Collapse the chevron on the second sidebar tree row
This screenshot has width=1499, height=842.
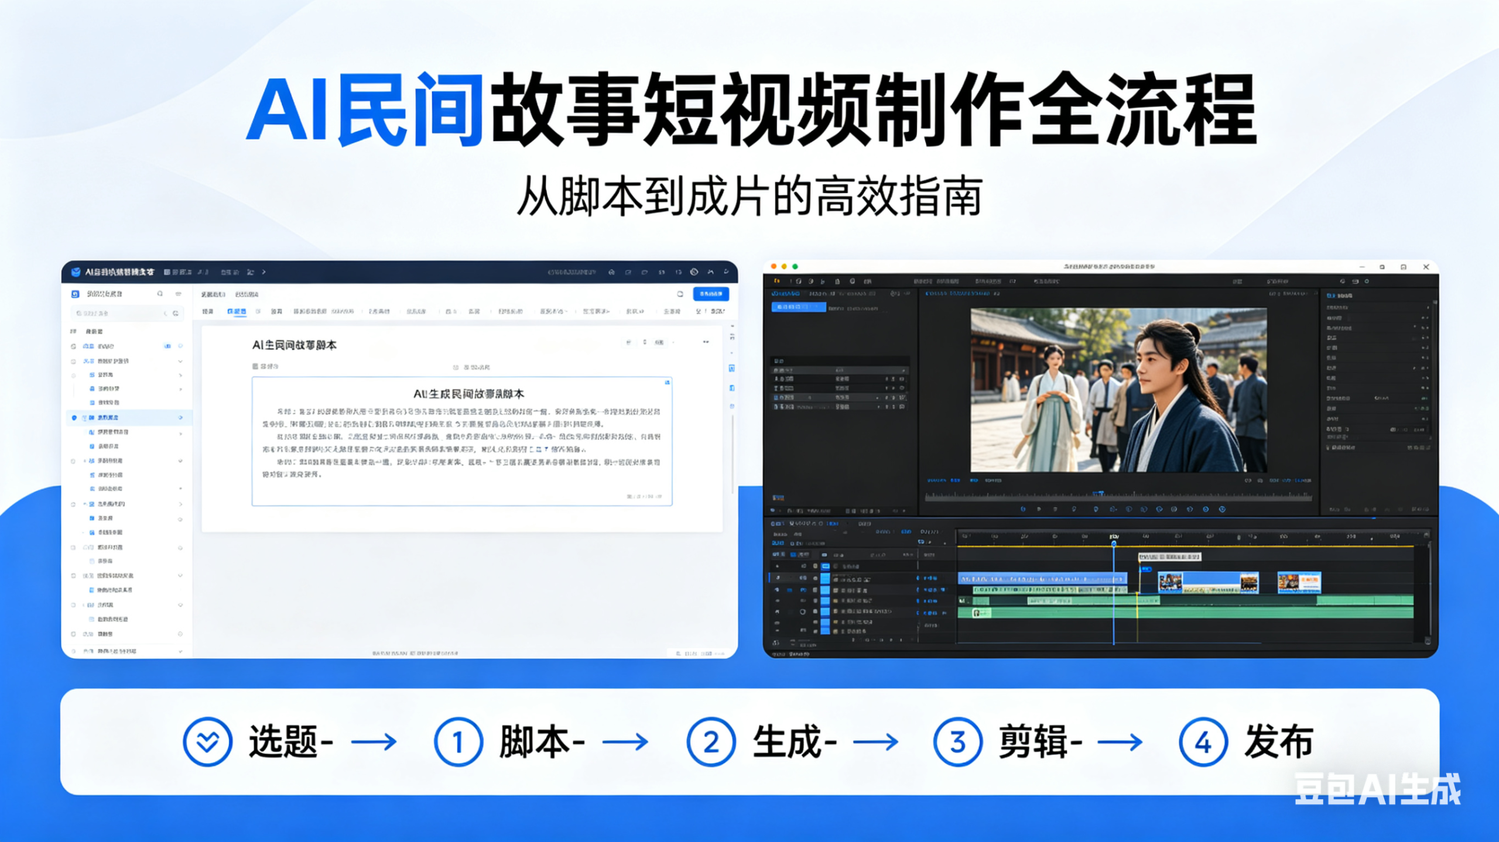(x=180, y=362)
